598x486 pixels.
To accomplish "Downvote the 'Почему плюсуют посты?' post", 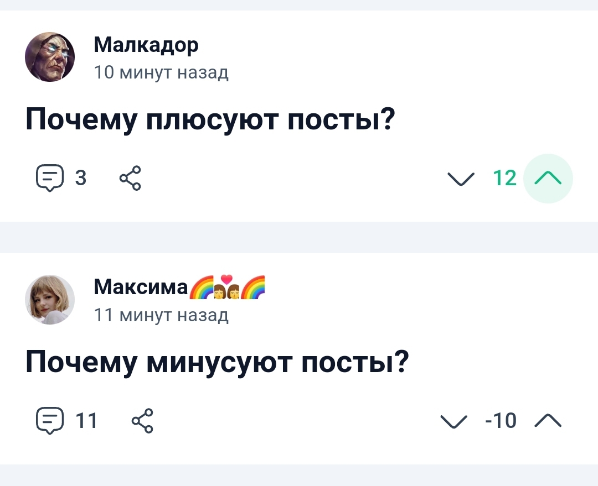I will tap(461, 178).
